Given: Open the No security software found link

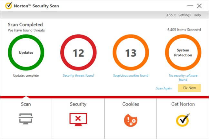Looking at the screenshot, I should pyautogui.click(x=183, y=78).
